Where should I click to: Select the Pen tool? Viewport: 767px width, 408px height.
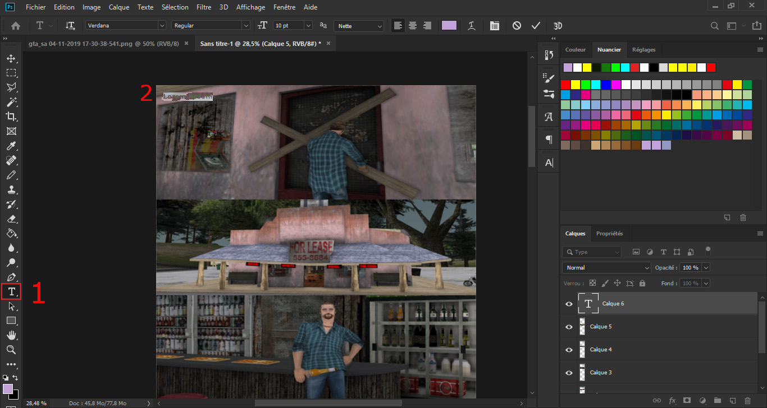[11, 277]
